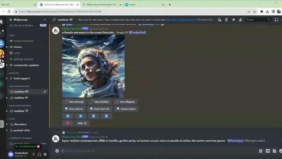Pan image left with left arrow
The width and height of the screenshot is (282, 159).
(68, 116)
